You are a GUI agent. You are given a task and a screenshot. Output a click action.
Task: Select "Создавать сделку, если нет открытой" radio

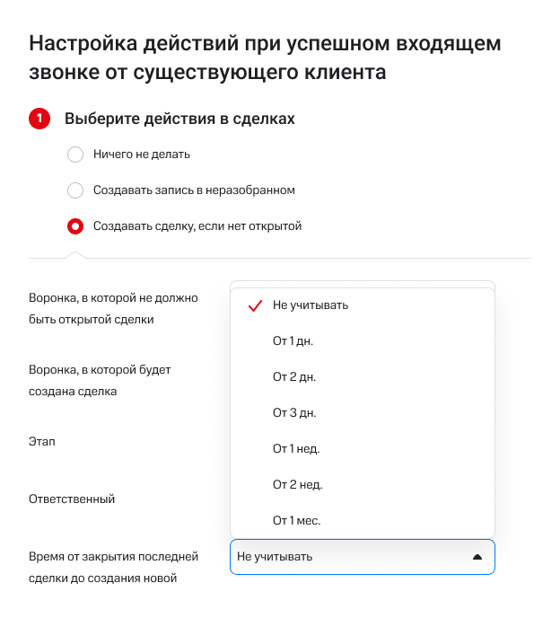(75, 226)
